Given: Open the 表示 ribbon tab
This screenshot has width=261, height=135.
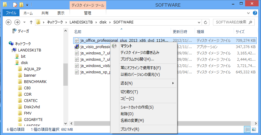Looking at the screenshot, I should click(x=61, y=13).
